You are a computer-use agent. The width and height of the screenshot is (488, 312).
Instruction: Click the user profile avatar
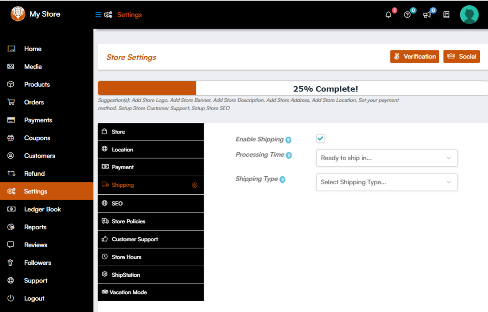click(469, 15)
